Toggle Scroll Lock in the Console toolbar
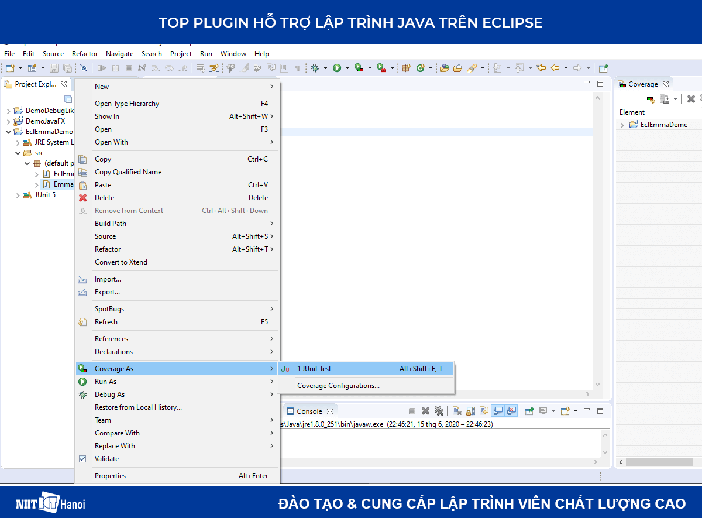Image resolution: width=702 pixels, height=518 pixels. pos(469,411)
